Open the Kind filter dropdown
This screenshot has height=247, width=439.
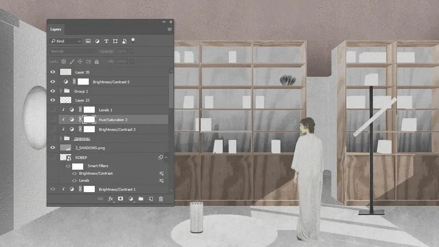coord(66,41)
